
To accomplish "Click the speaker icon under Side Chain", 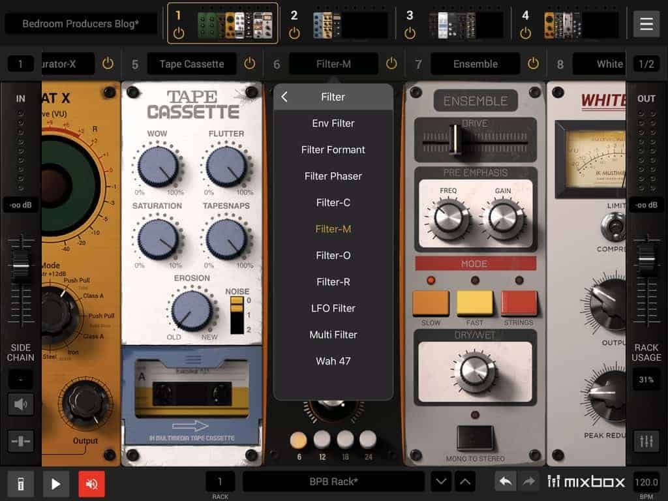I will [x=20, y=404].
